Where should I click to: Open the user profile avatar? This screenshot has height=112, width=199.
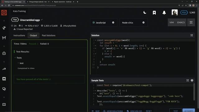(175, 12)
